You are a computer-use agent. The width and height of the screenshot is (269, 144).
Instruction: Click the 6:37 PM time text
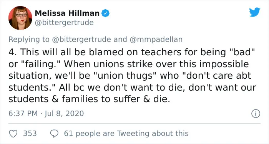click(23, 114)
